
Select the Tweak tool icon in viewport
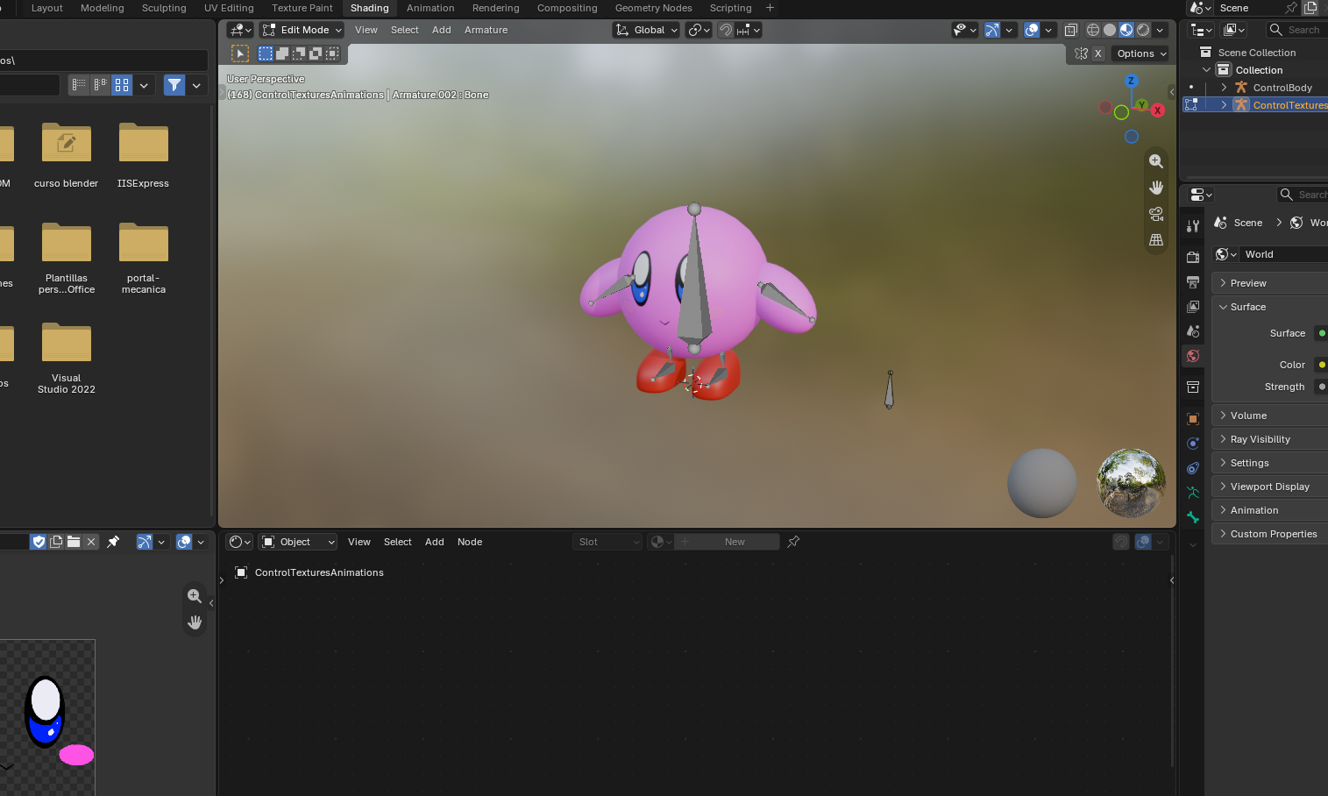(239, 53)
